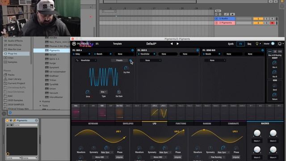Image resolution: width=286 pixels, height=161 pixels.
Task: Select the middle Bus A/B routing icon
Action: [275, 52]
